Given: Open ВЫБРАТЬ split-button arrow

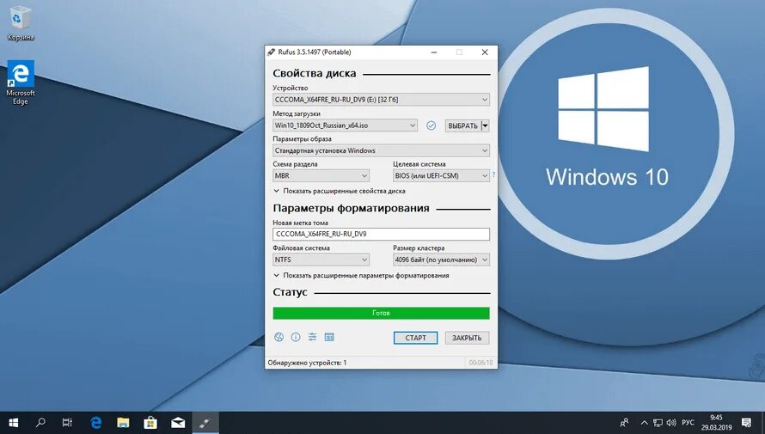Looking at the screenshot, I should pos(485,125).
